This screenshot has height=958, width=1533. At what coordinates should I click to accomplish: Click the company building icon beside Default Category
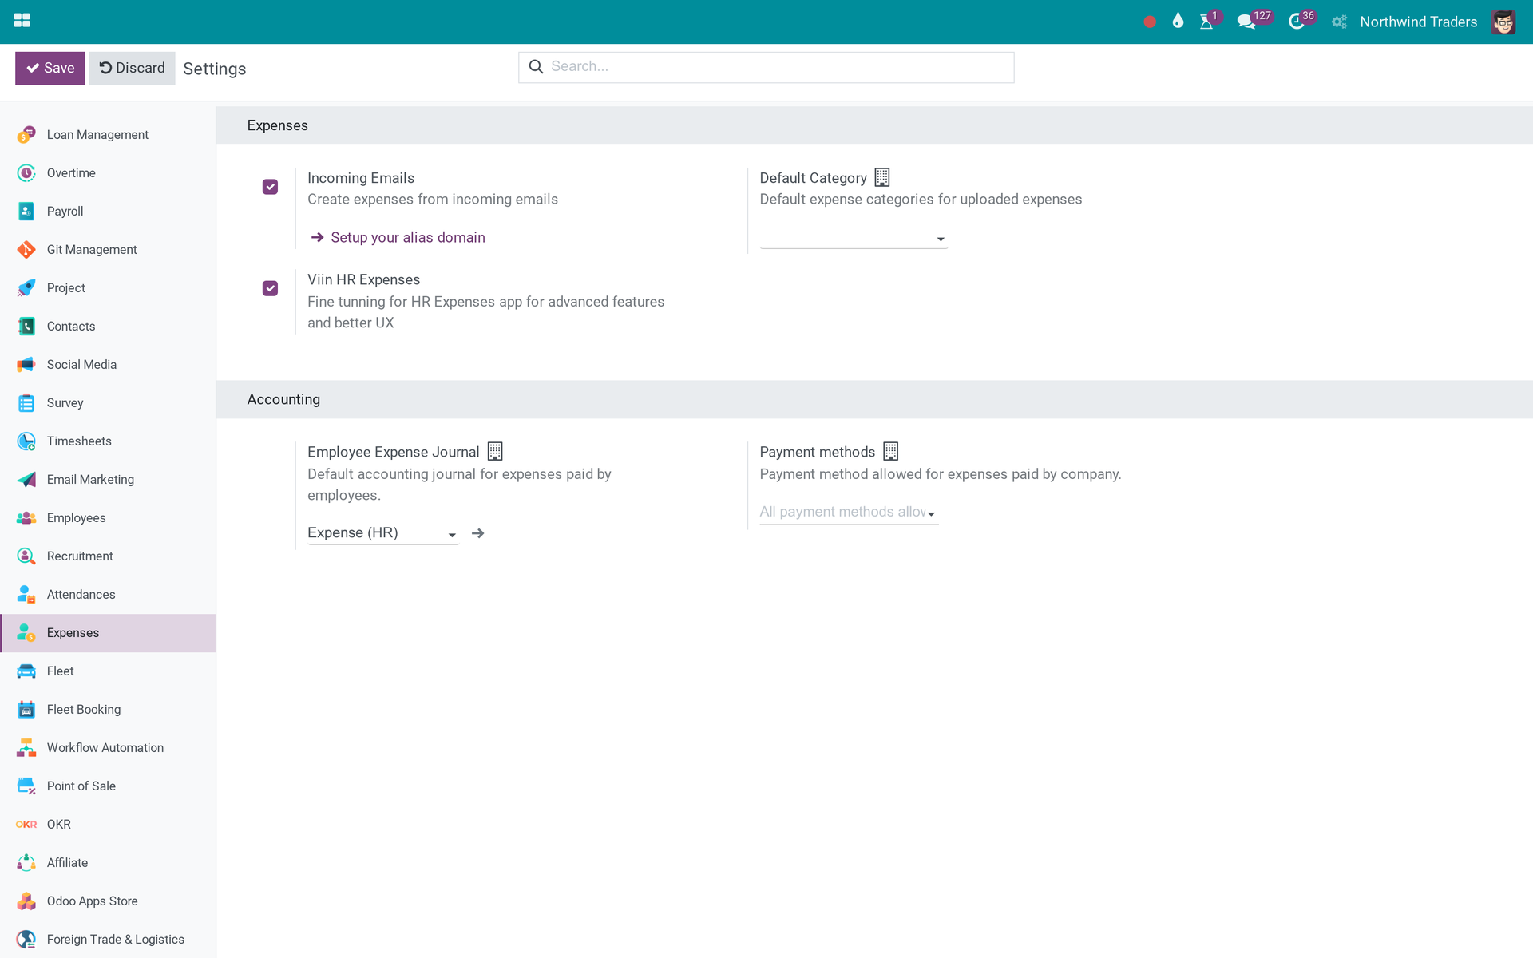click(882, 177)
